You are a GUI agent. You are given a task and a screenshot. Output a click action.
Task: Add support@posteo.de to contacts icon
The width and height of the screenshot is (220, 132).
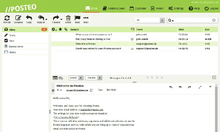click(x=91, y=90)
